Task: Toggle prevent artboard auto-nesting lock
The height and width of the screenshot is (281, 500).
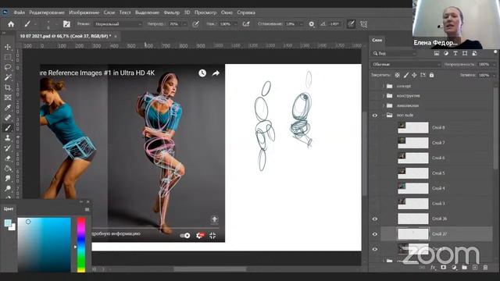Action: click(x=423, y=75)
